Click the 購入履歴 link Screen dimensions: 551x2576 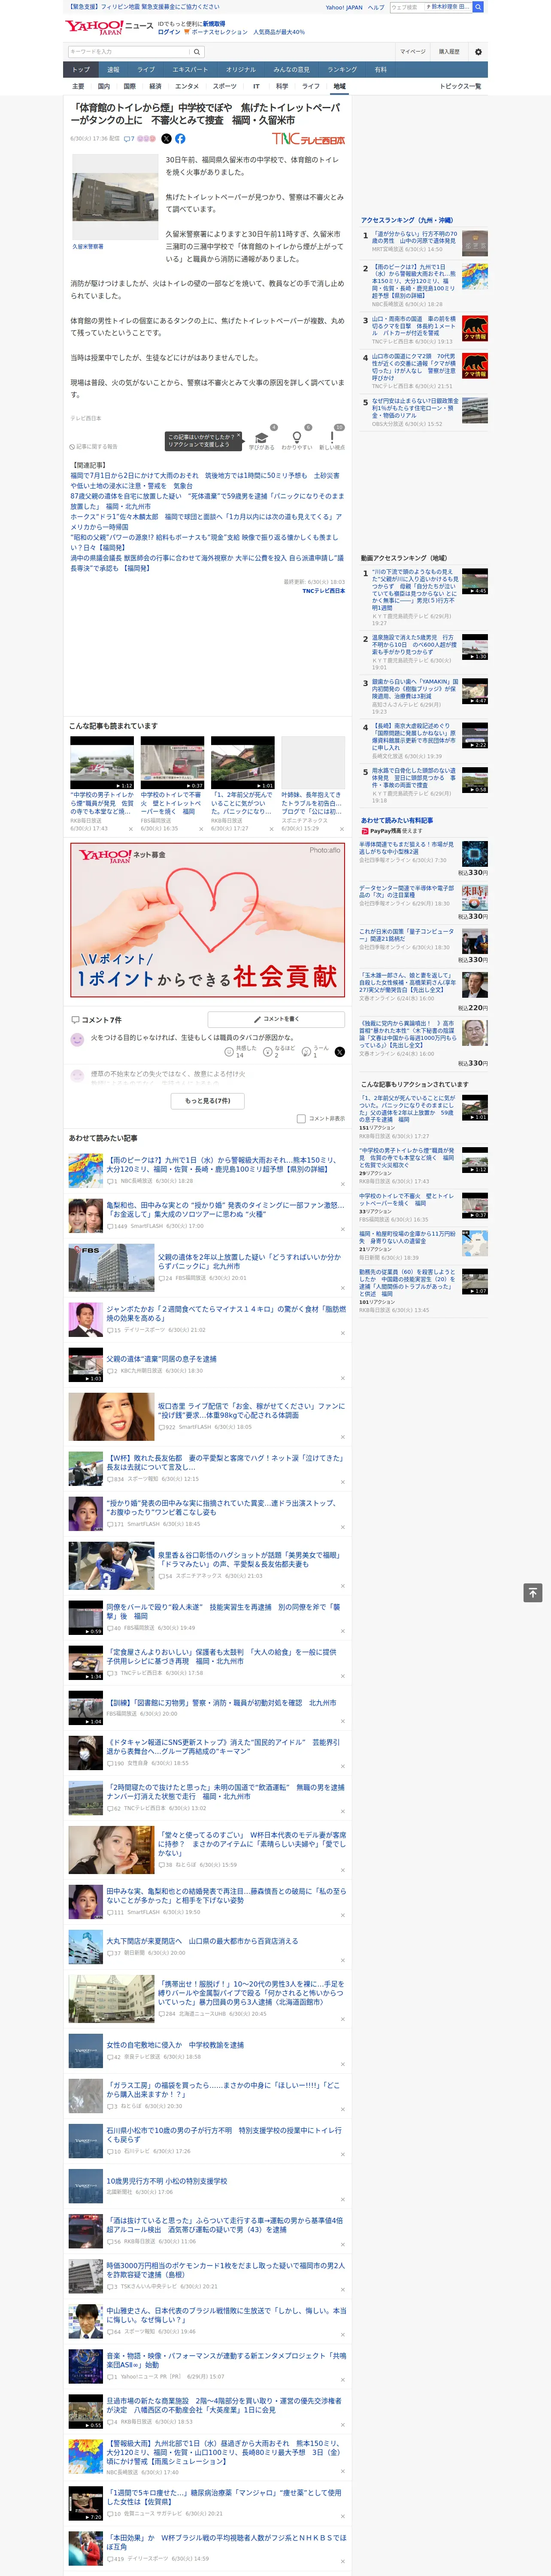(449, 52)
